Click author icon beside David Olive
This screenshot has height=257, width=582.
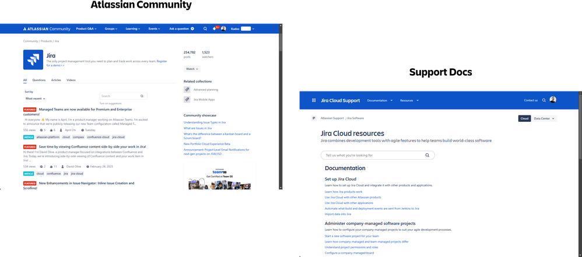click(63, 167)
